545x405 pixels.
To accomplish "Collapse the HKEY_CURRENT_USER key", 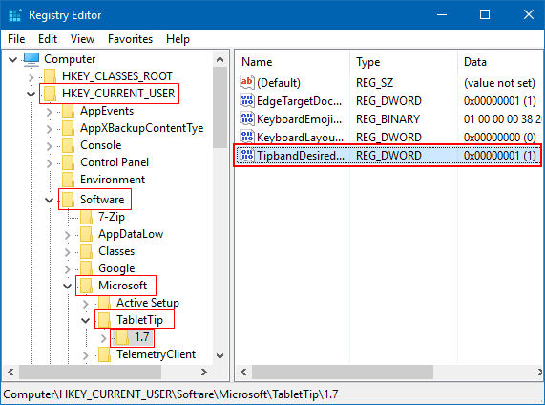I will pyautogui.click(x=31, y=94).
